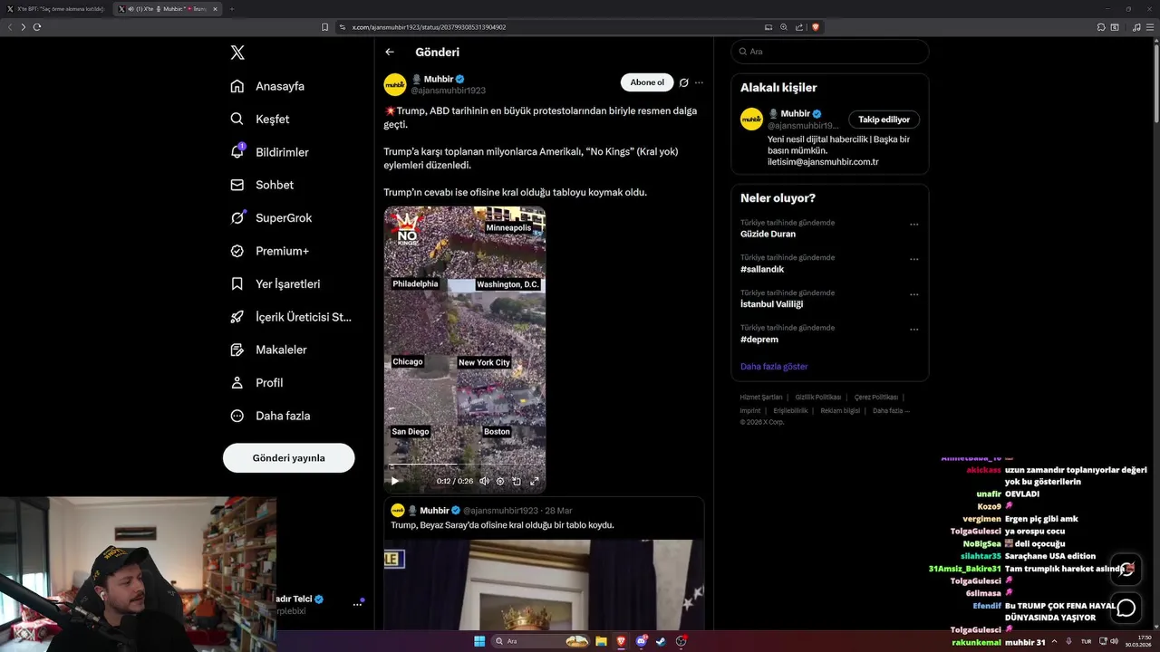1160x652 pixels.
Task: Open more options for #deprem trend
Action: coord(913,330)
